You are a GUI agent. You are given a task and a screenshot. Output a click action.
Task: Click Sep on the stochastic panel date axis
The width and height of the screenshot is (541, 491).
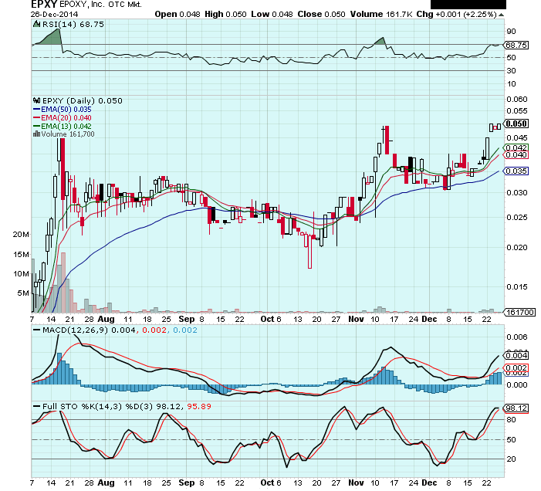pyautogui.click(x=187, y=483)
